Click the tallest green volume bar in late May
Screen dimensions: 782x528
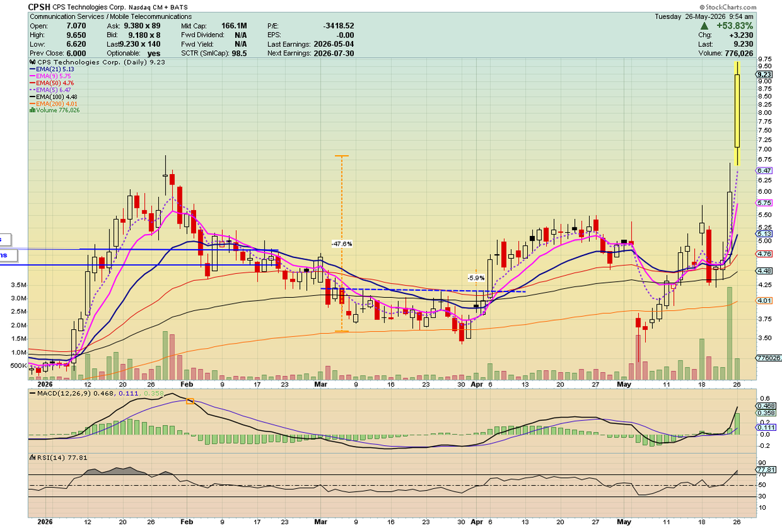tap(730, 332)
